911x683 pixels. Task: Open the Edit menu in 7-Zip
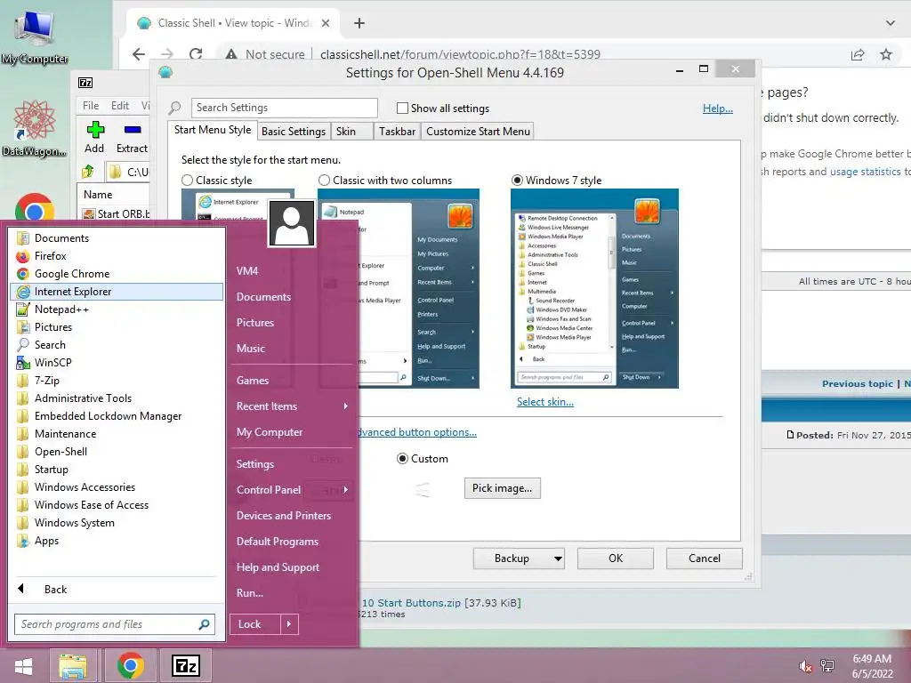(120, 106)
